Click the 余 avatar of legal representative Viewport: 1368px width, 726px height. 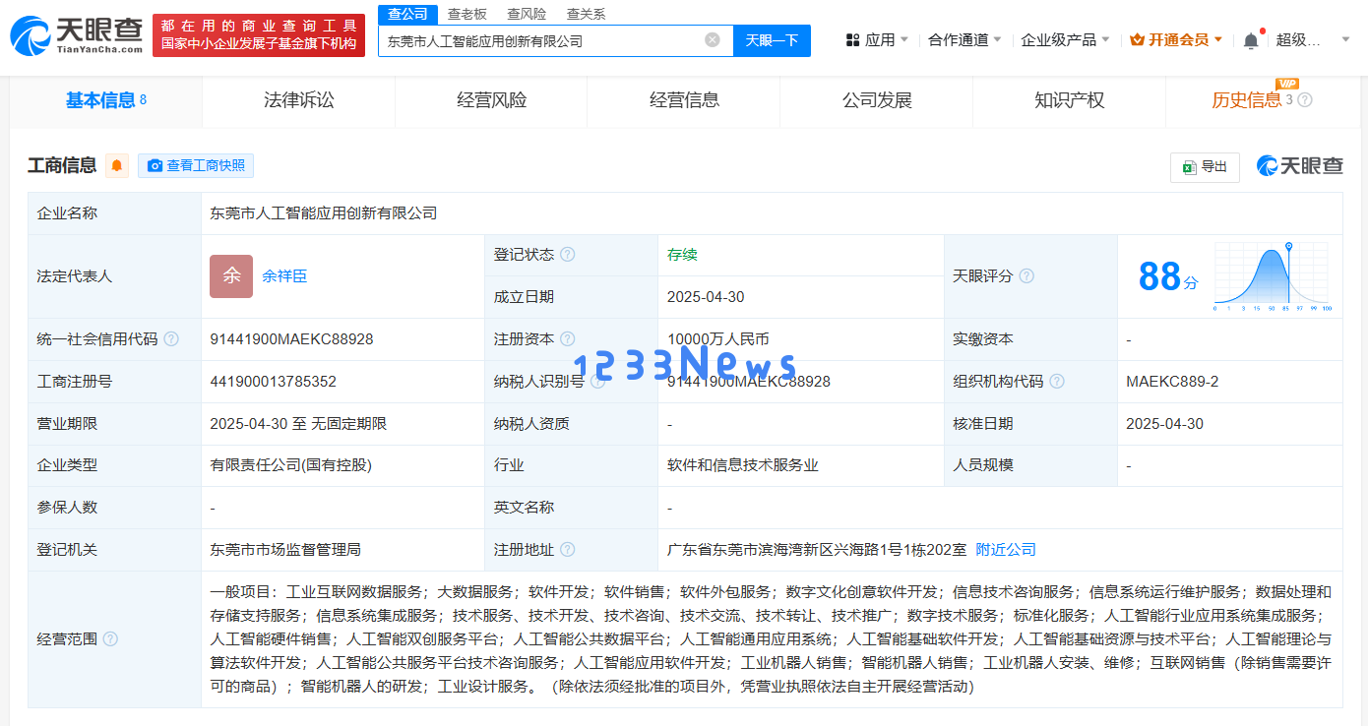point(231,276)
